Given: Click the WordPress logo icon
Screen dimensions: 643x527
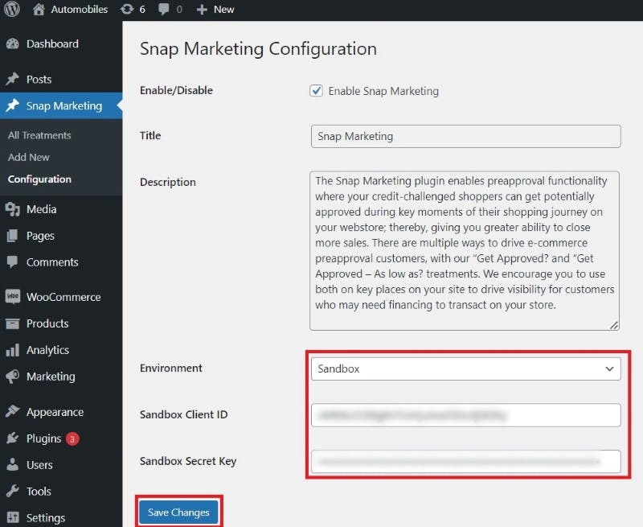Looking at the screenshot, I should tap(12, 10).
